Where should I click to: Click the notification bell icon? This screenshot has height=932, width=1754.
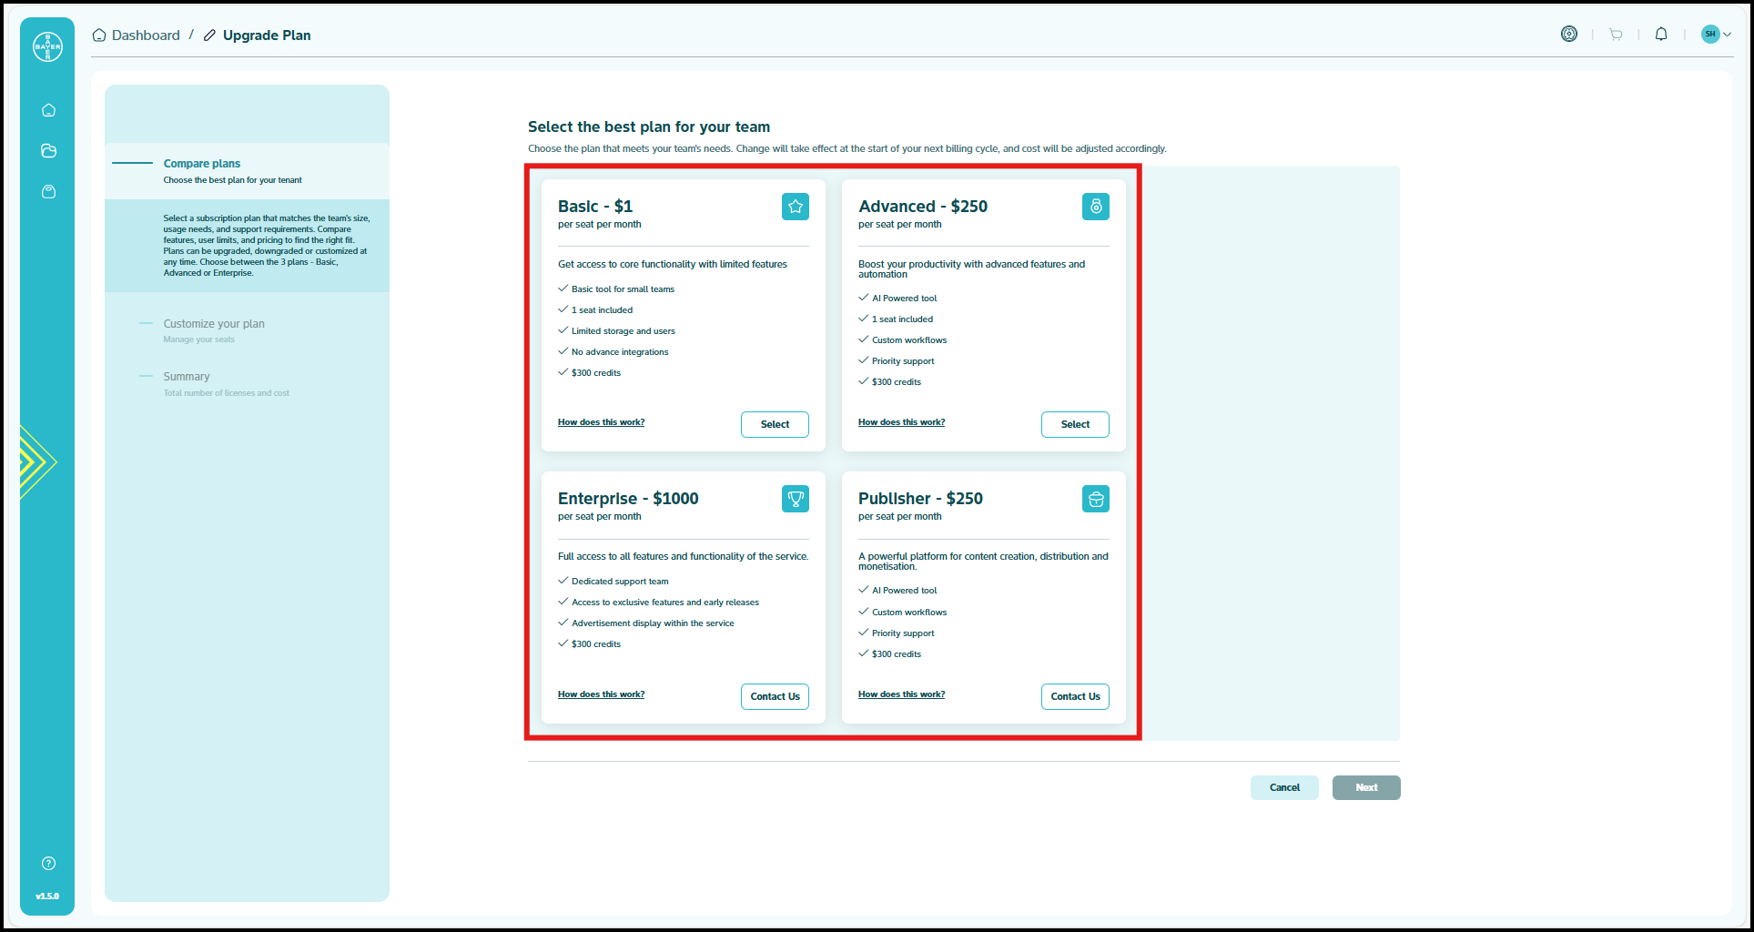[1660, 35]
